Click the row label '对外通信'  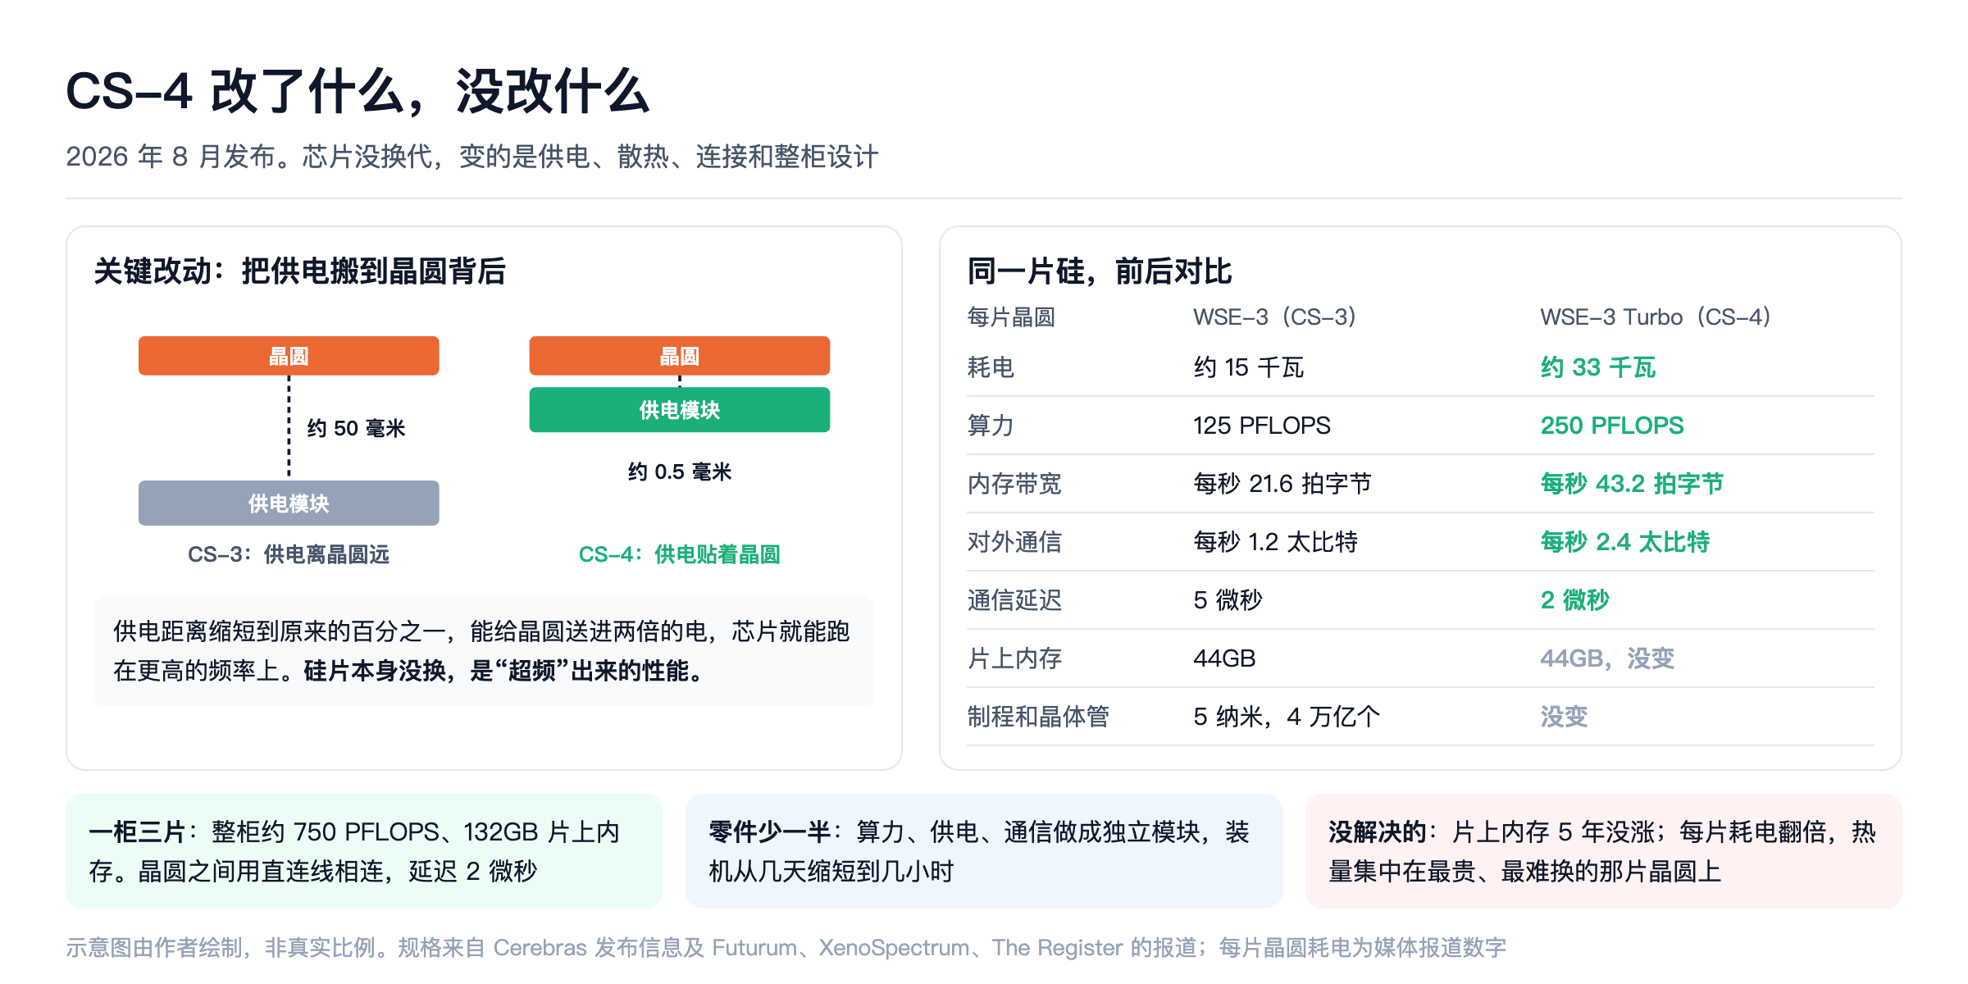pos(1014,542)
